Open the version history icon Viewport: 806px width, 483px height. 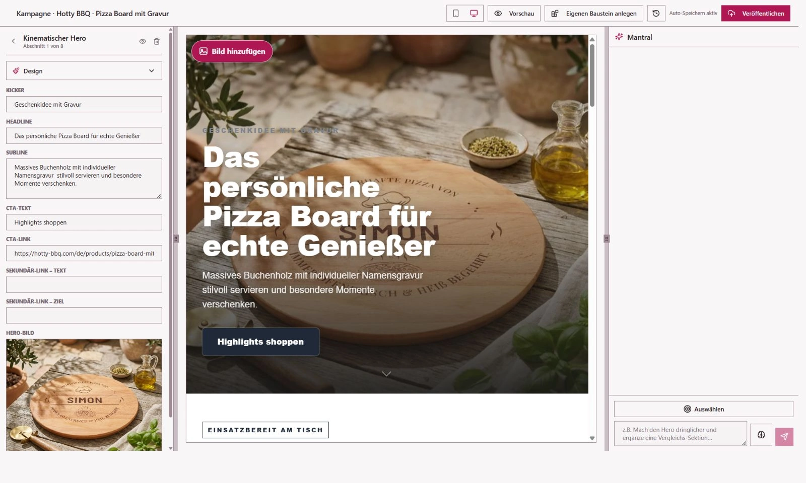click(x=656, y=14)
